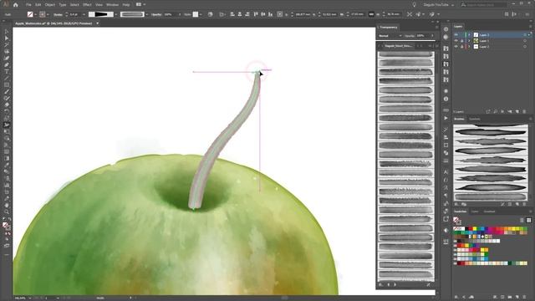Click the search field in top bar
This screenshot has width=535, height=301.
point(483,5)
